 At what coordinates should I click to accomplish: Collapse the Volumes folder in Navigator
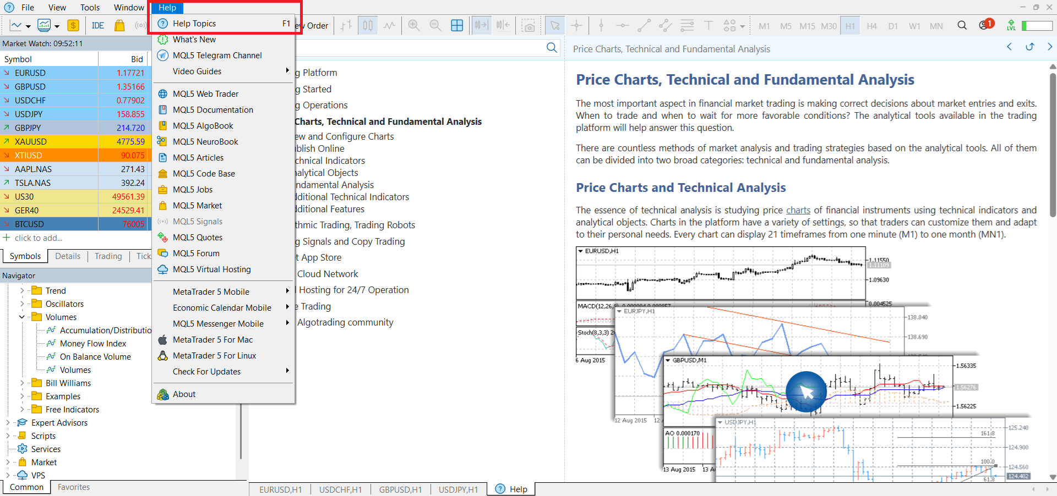(x=22, y=317)
